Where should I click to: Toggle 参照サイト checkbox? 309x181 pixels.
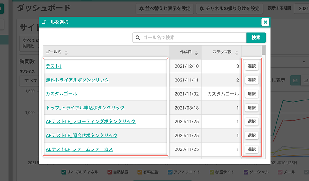pyautogui.click(x=212, y=172)
